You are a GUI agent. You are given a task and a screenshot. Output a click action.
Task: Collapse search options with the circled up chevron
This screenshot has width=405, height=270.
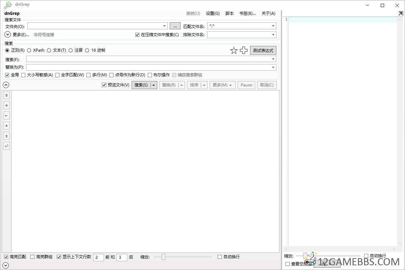[x=6, y=85]
